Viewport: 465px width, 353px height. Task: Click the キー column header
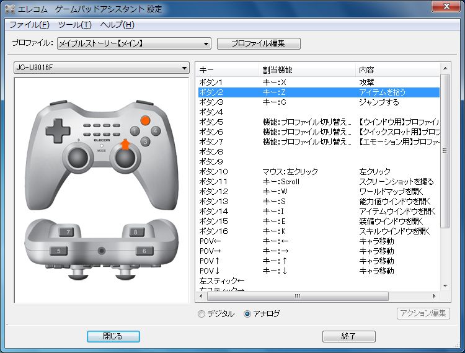click(227, 70)
